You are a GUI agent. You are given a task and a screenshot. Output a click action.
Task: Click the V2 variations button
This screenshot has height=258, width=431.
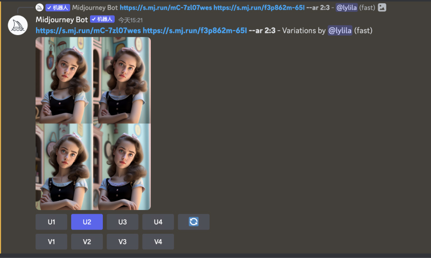point(87,241)
